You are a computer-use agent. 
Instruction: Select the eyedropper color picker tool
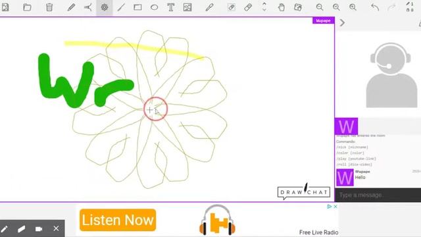click(x=209, y=7)
